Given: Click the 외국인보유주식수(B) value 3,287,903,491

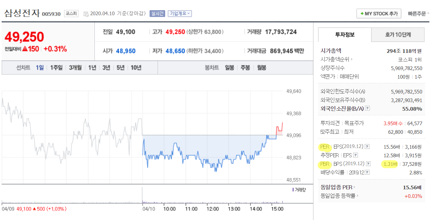Looking at the screenshot, I should (407, 100).
